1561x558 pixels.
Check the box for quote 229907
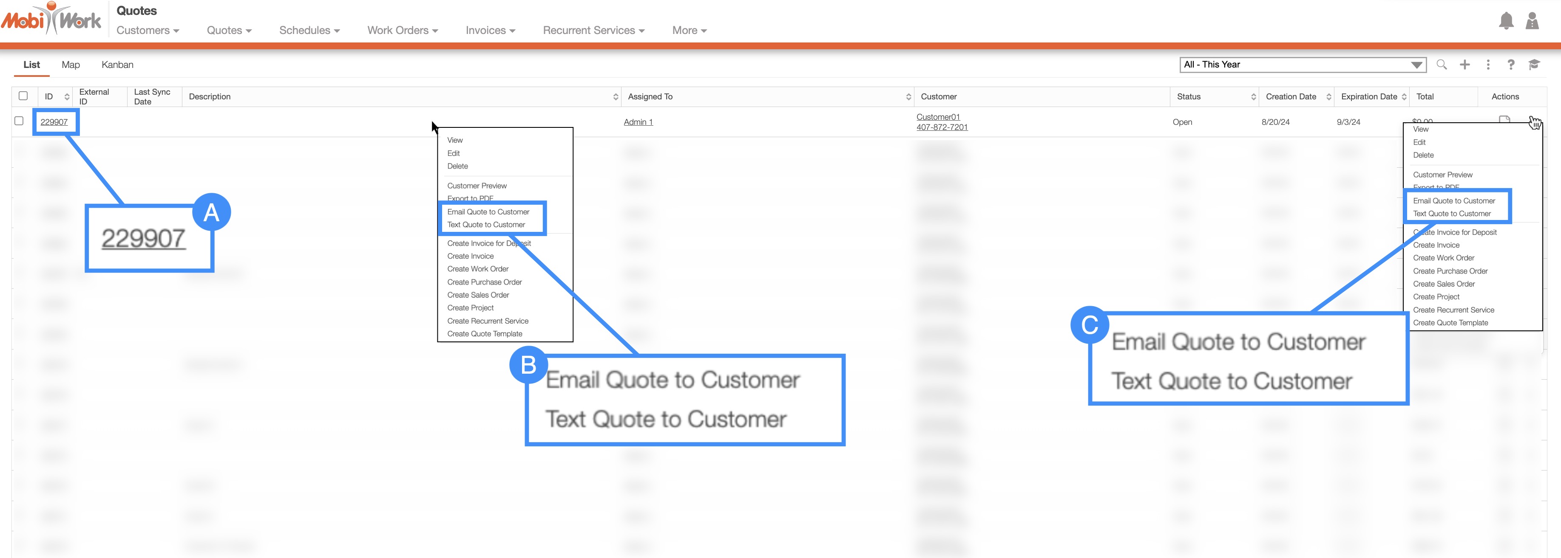point(19,121)
